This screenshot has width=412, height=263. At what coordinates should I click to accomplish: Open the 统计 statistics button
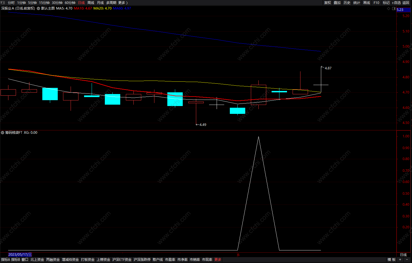pos(357,3)
